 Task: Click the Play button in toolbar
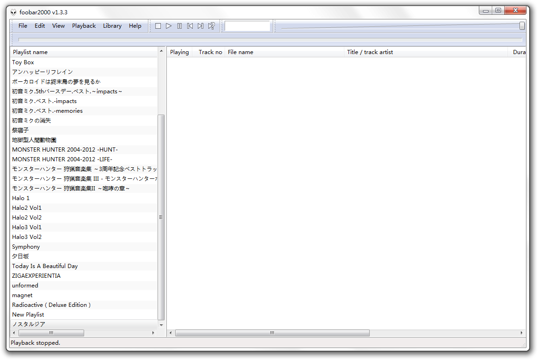coord(168,26)
